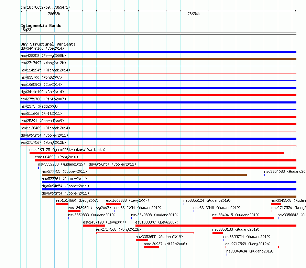Select the esv2717568 (Wong2012b) label
This screenshot has width=306, height=268.
(118, 229)
